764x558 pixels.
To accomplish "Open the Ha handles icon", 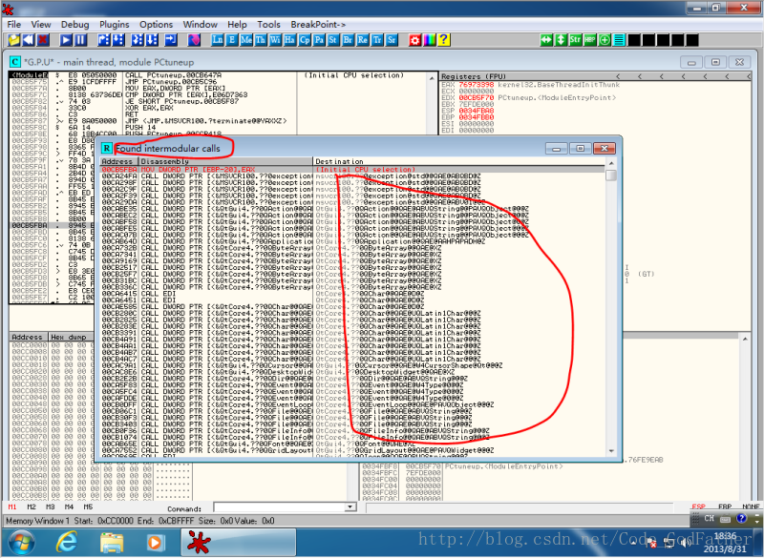I will click(290, 40).
